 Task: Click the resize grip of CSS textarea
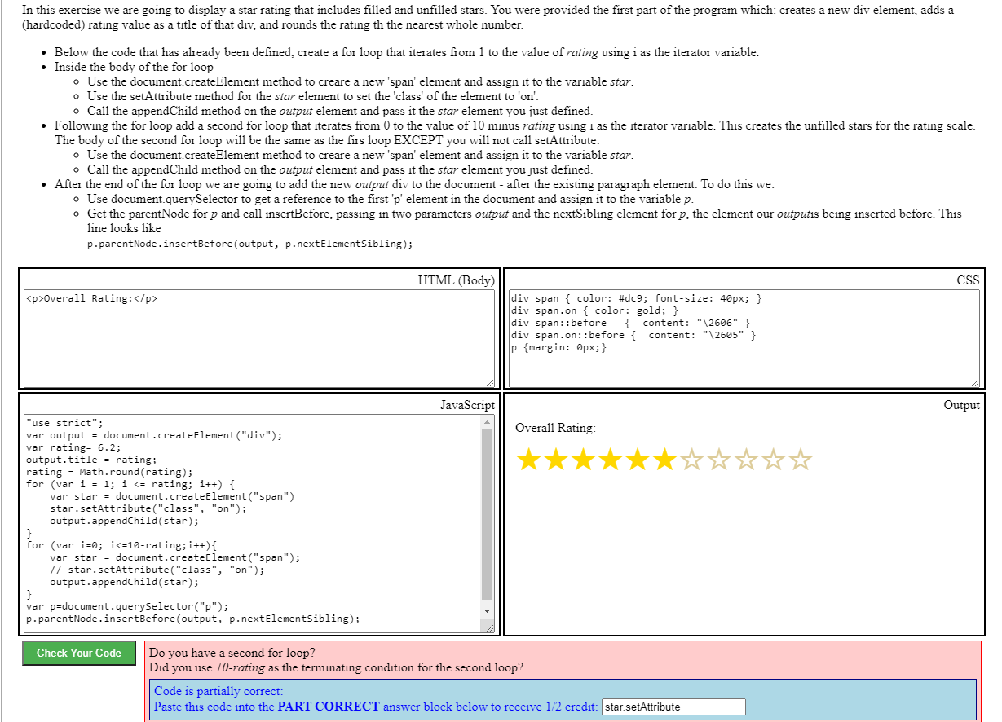pyautogui.click(x=975, y=383)
